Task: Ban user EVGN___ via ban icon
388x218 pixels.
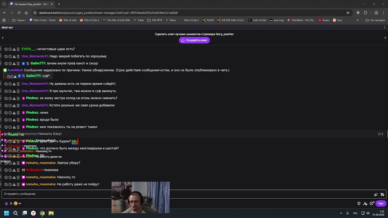Action: click(6, 49)
